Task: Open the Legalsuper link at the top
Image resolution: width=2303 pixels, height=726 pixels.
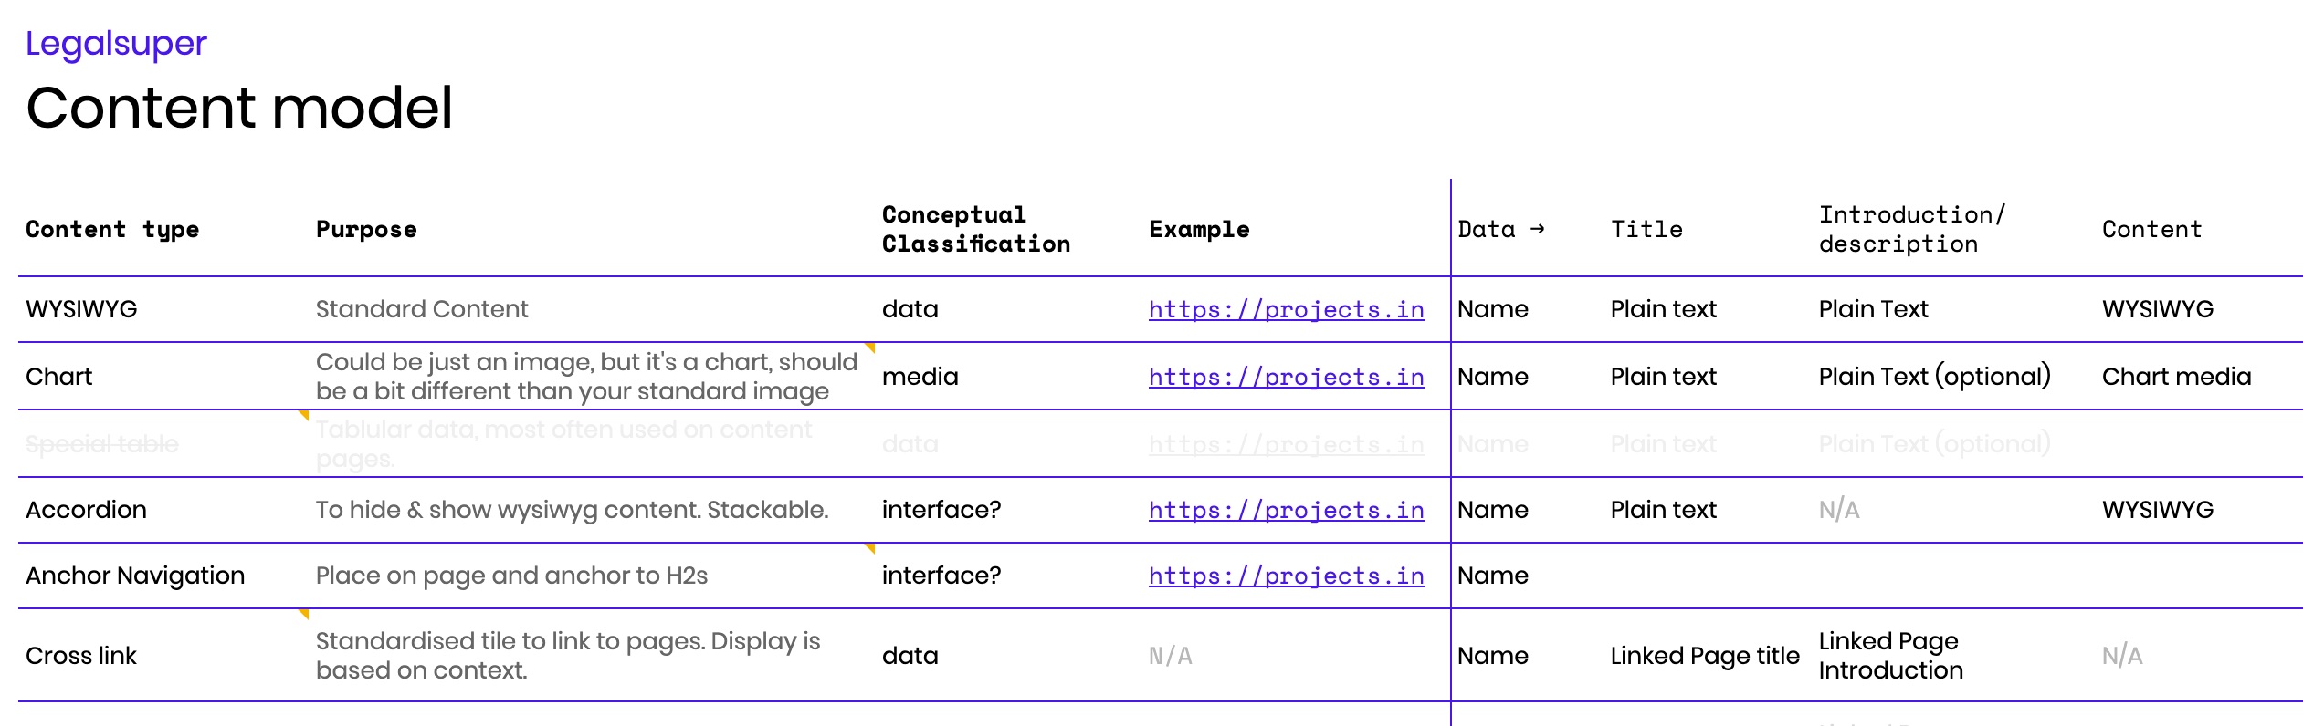Action: 116,44
